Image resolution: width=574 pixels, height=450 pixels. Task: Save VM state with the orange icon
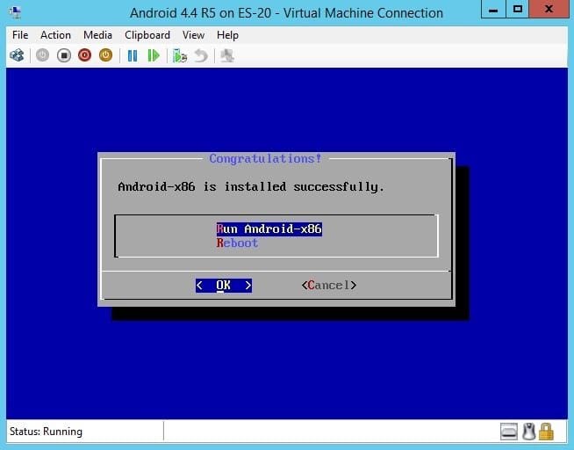(x=105, y=55)
